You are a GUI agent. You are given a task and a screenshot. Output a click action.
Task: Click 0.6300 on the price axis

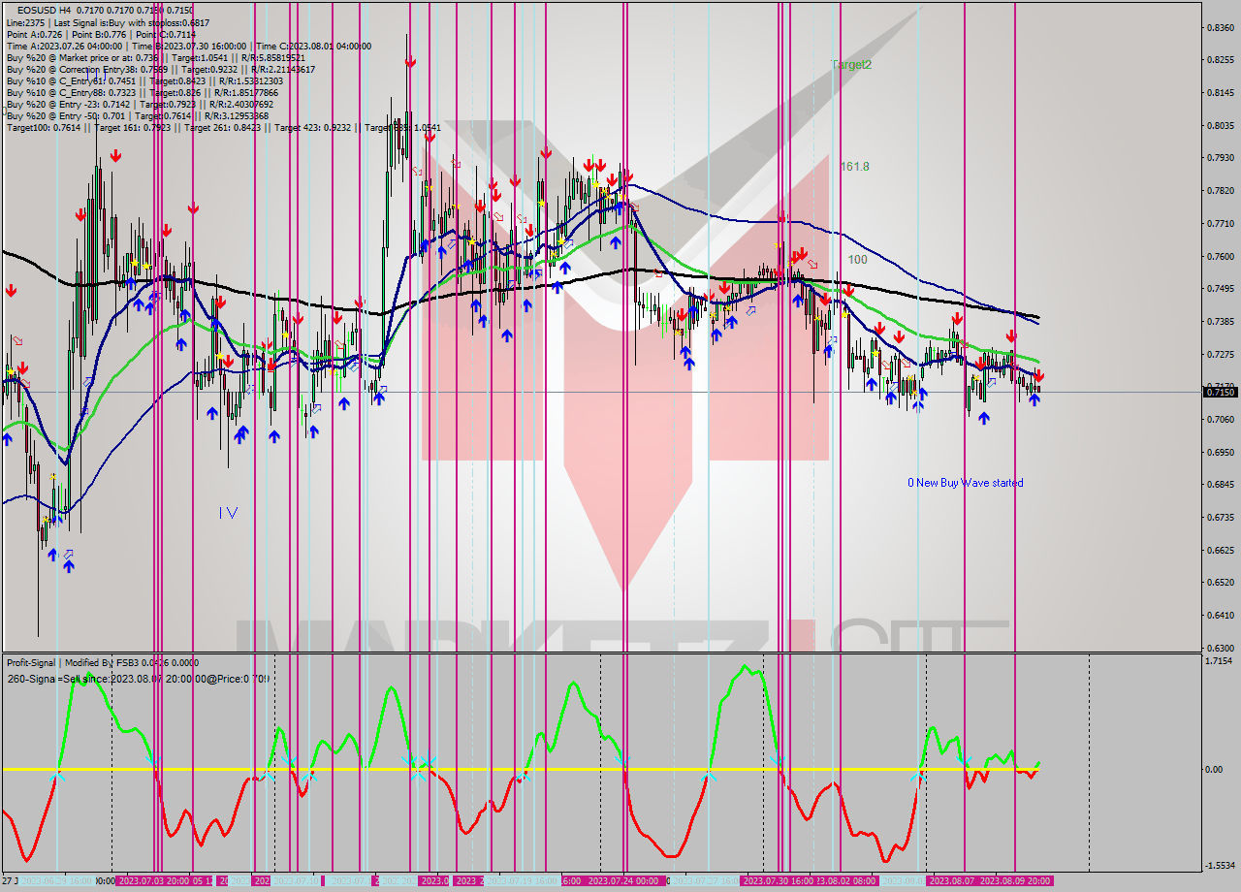coord(1220,648)
